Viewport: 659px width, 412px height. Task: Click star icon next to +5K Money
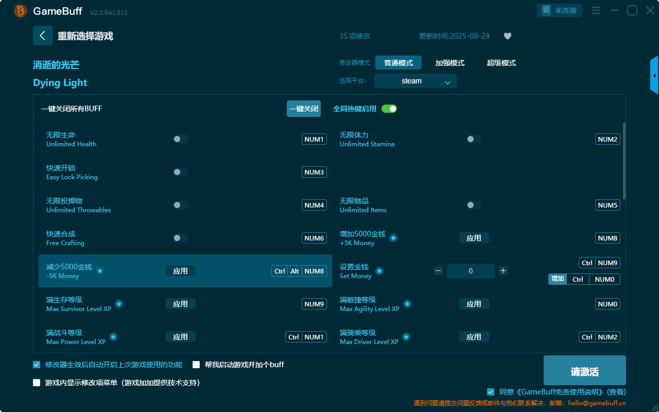[393, 238]
